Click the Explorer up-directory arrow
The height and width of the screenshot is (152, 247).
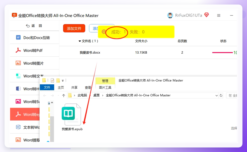click(64, 96)
